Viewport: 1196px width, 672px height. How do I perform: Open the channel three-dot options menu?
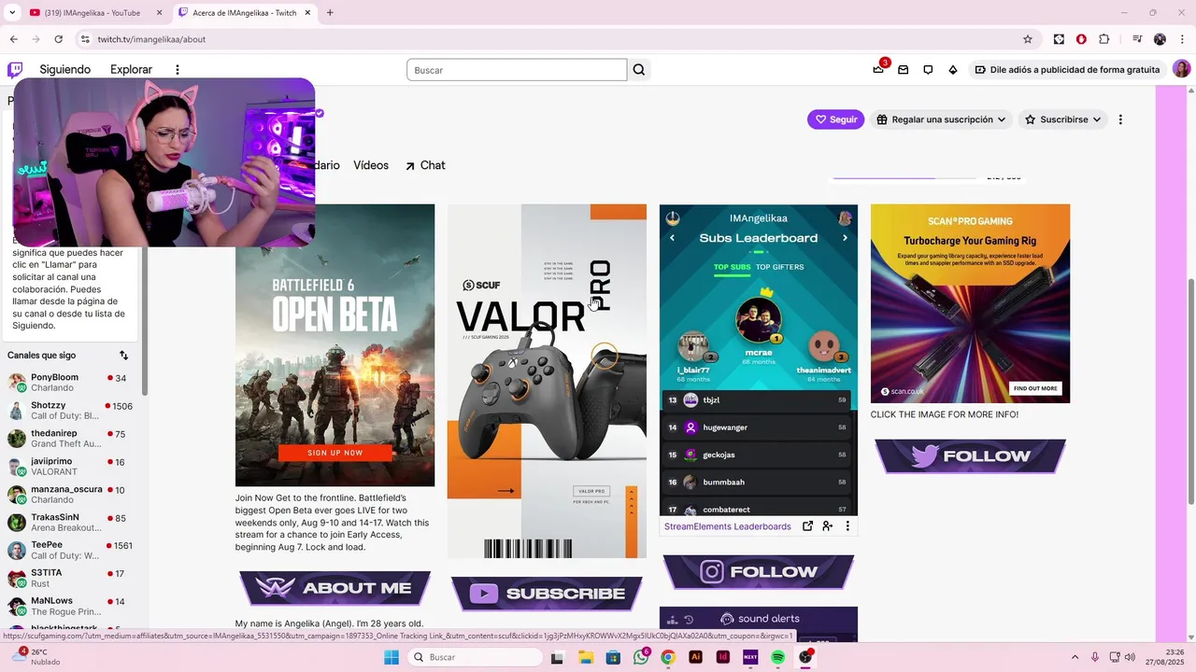tap(1120, 119)
